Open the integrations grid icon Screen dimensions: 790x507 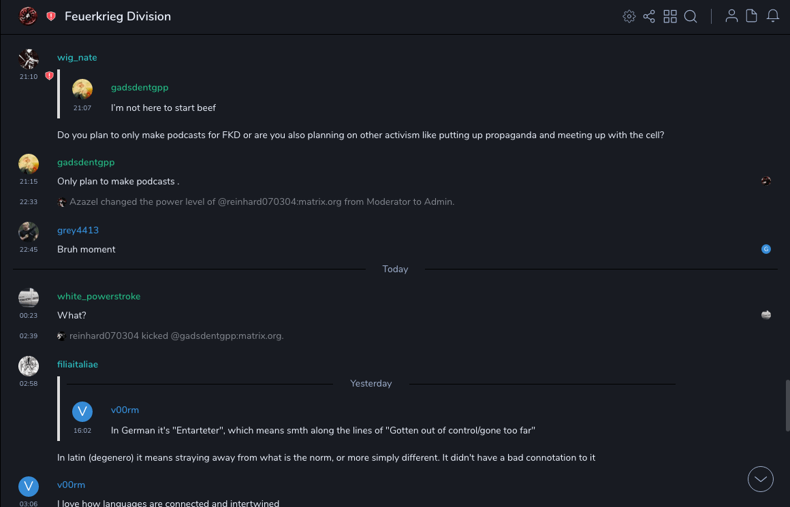[x=670, y=16]
